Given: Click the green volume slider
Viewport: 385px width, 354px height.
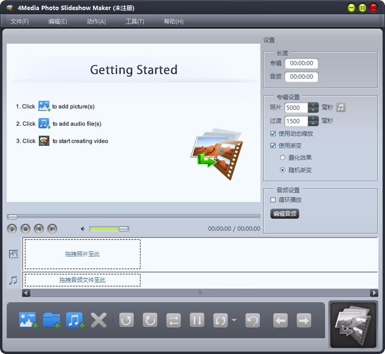Looking at the screenshot, I should click(x=109, y=229).
